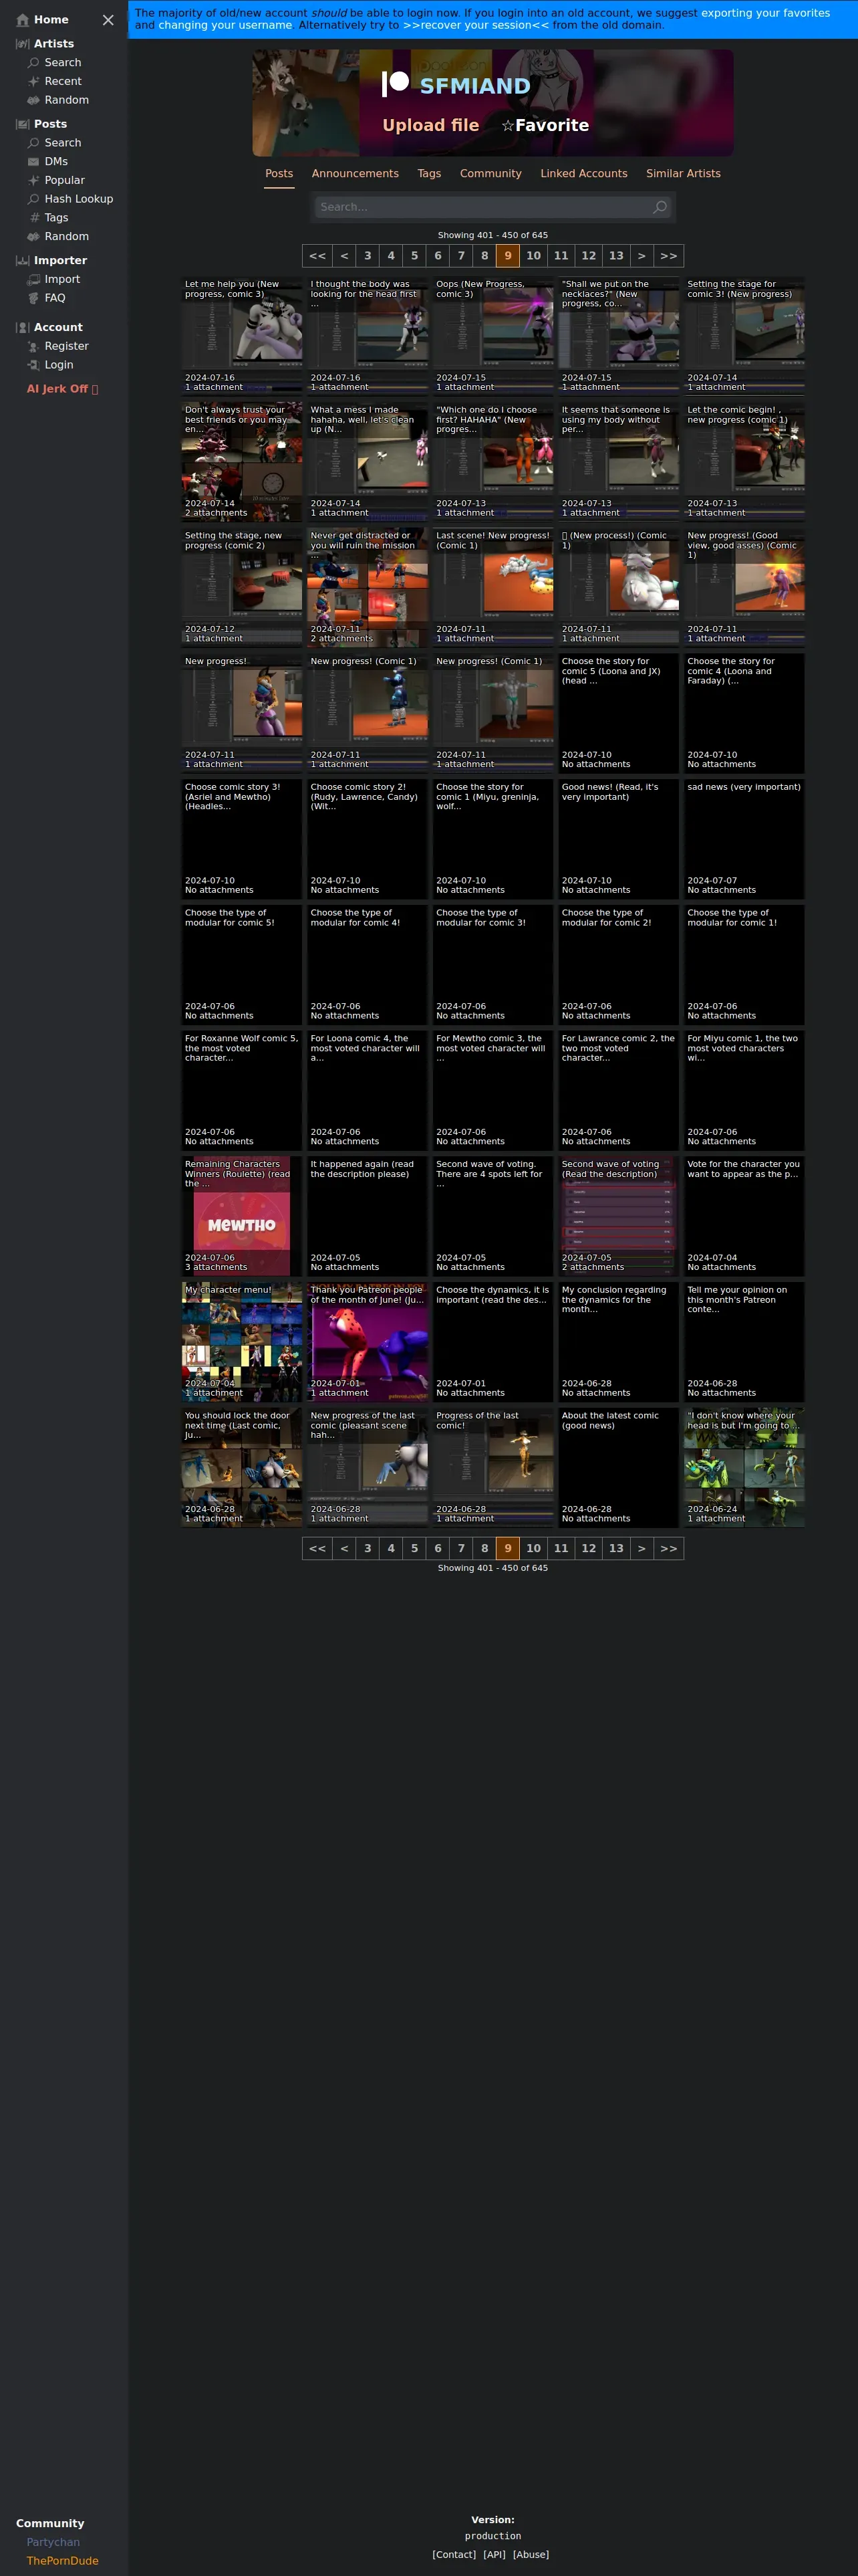The width and height of the screenshot is (858, 2576).
Task: Go to first page using << above the posts
Action: click(x=317, y=256)
